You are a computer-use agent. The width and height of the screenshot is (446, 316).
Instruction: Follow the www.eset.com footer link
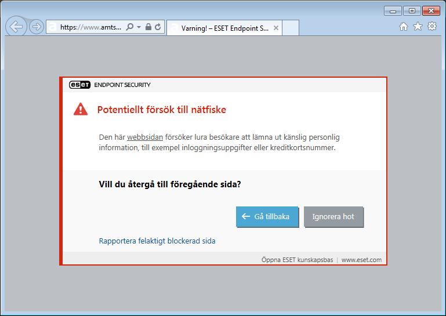tap(361, 260)
